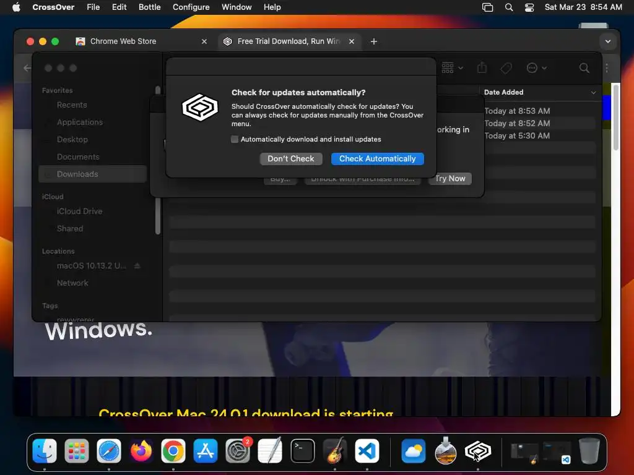Close the Free Trial Download tab
Image resolution: width=634 pixels, height=475 pixels.
[352, 41]
